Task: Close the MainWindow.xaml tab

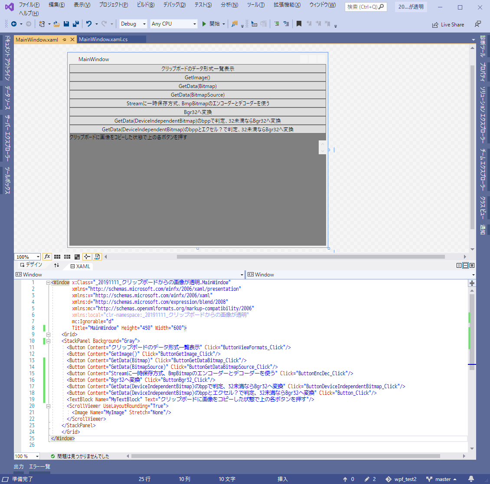Action: 72,39
